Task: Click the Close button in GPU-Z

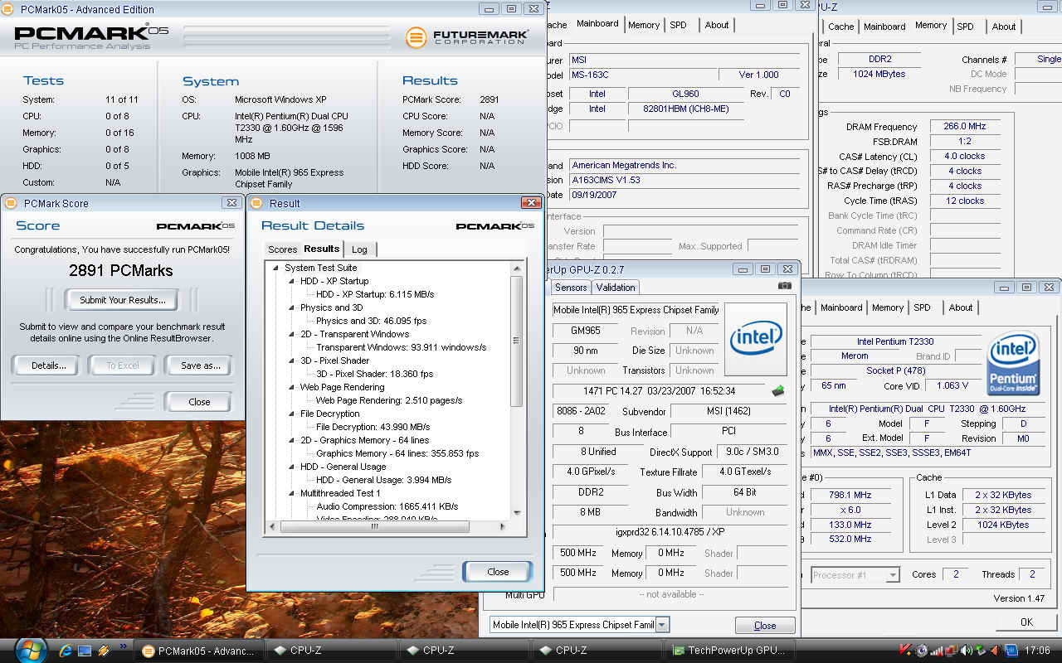Action: (x=765, y=626)
